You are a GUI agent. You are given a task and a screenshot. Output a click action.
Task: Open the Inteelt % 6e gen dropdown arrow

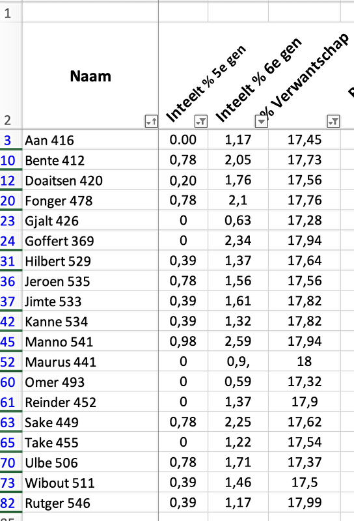pos(262,121)
